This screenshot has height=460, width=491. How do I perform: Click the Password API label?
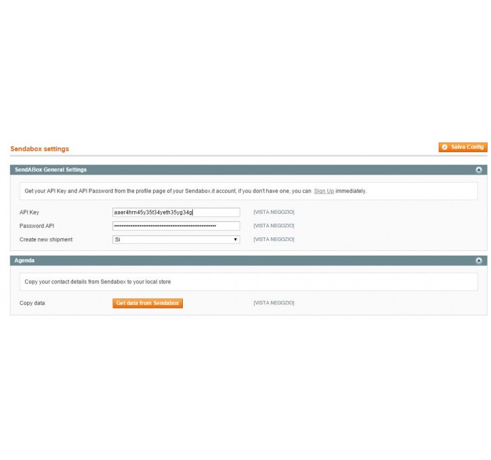coord(37,226)
